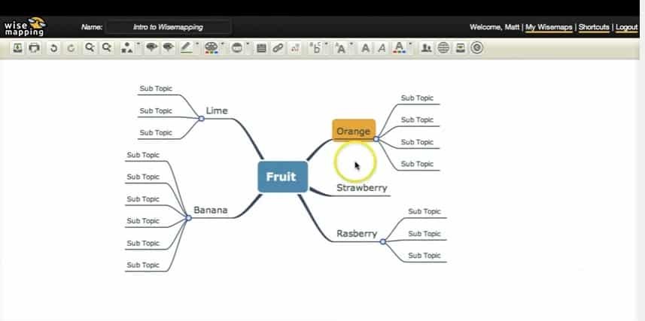Screen dimensions: 645x321
Task: Click the Print icon in toolbar
Action: click(x=34, y=48)
